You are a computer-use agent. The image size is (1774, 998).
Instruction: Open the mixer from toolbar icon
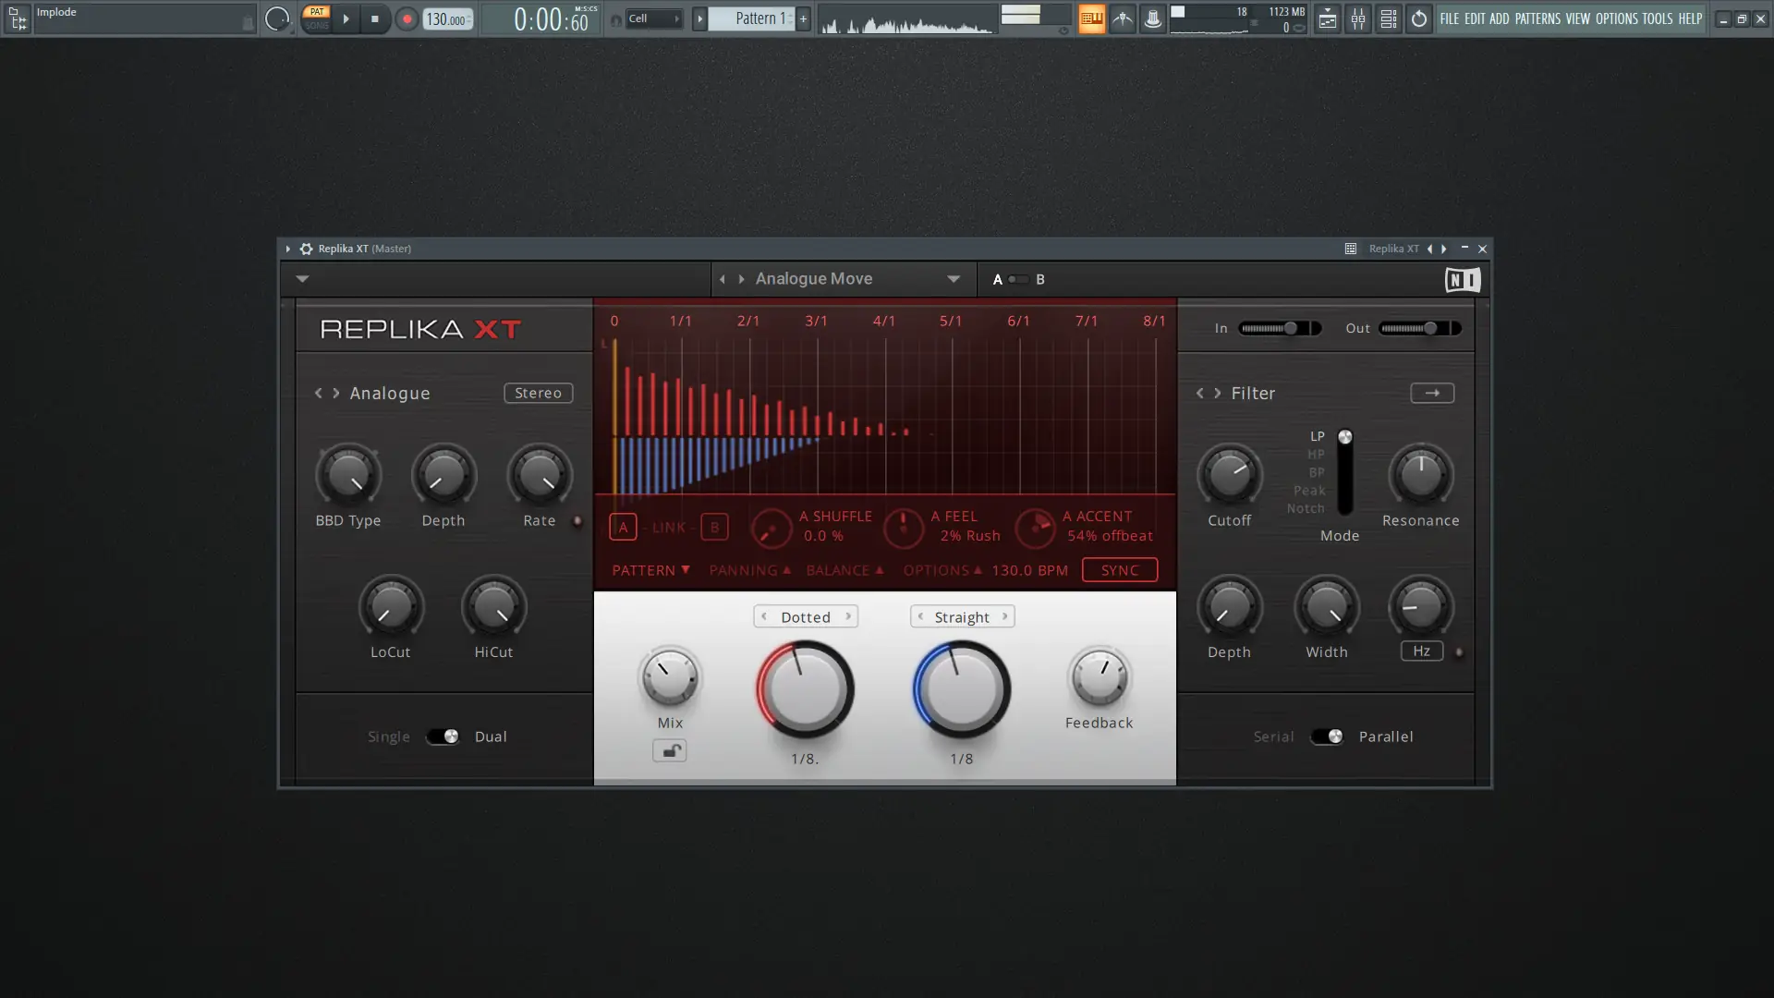(1357, 18)
